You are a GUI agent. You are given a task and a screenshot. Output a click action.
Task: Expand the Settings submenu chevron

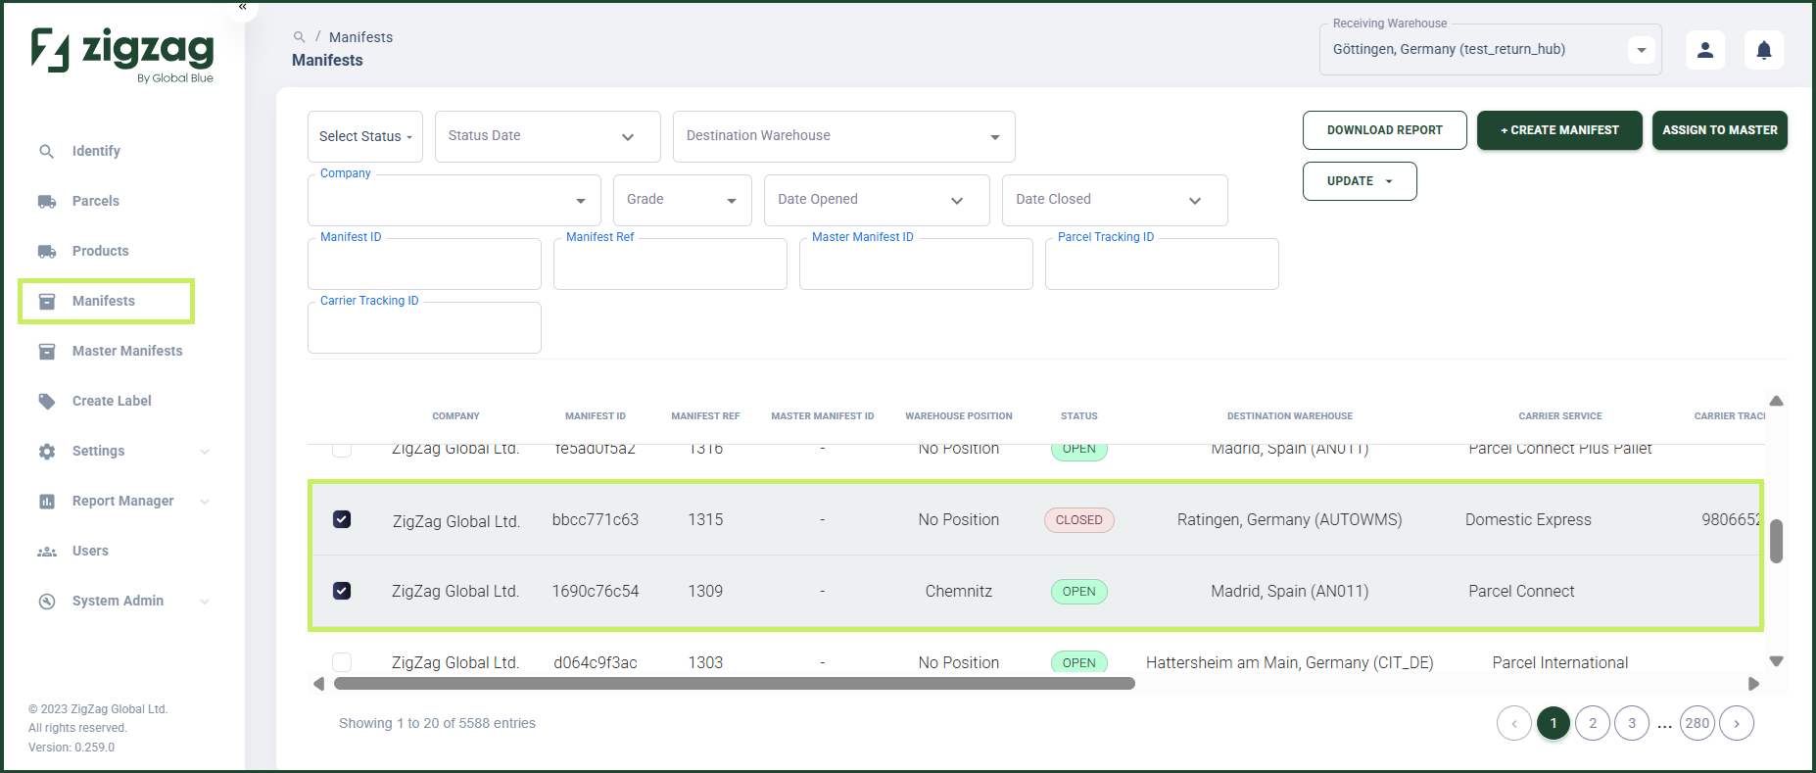pyautogui.click(x=205, y=451)
